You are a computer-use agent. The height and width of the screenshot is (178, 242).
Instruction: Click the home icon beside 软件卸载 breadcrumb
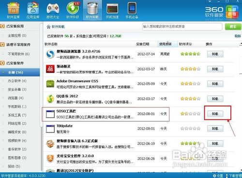(x=48, y=27)
